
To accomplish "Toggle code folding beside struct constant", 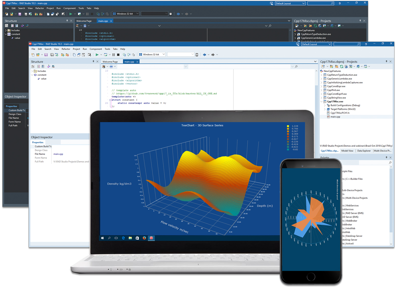I will pyautogui.click(x=110, y=100).
